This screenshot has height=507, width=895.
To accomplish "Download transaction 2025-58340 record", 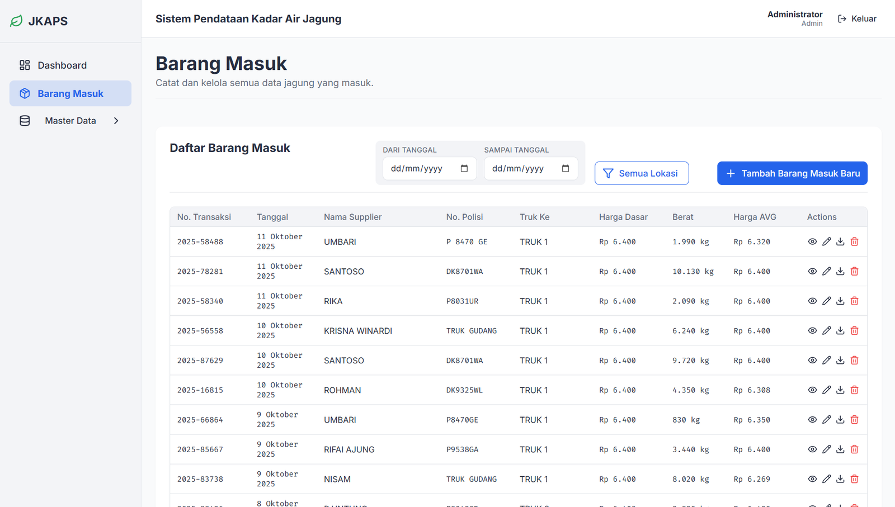I will coord(840,301).
